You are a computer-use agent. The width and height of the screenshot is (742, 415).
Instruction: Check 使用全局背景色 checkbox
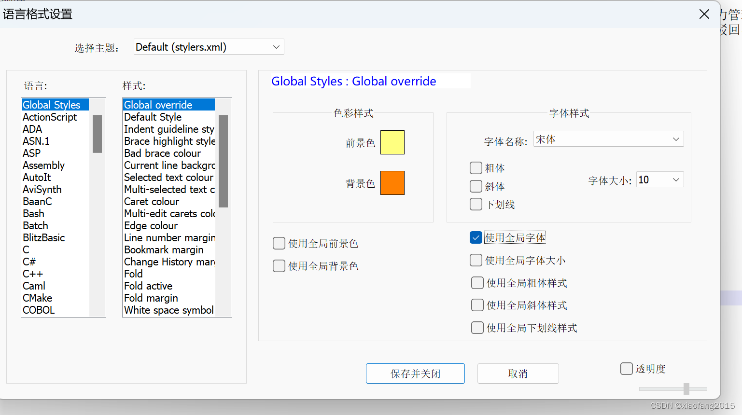click(279, 266)
